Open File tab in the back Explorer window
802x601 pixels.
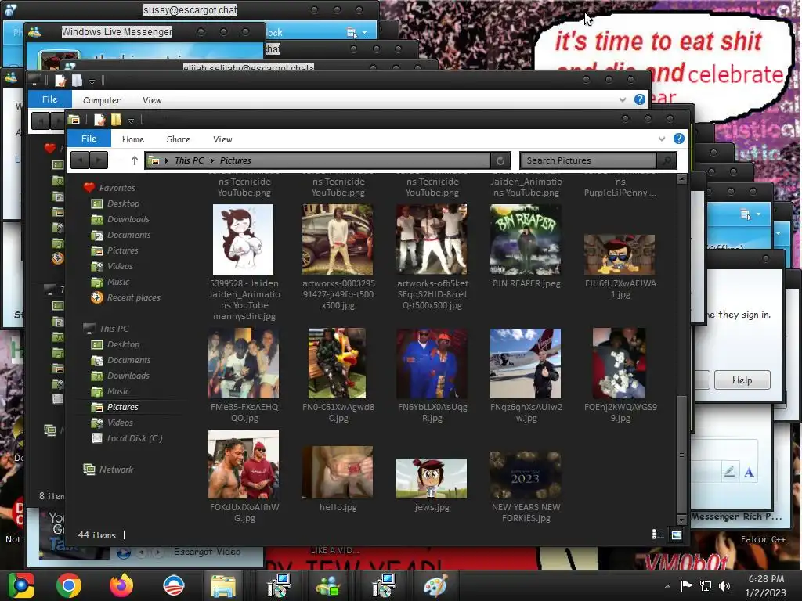click(x=49, y=99)
